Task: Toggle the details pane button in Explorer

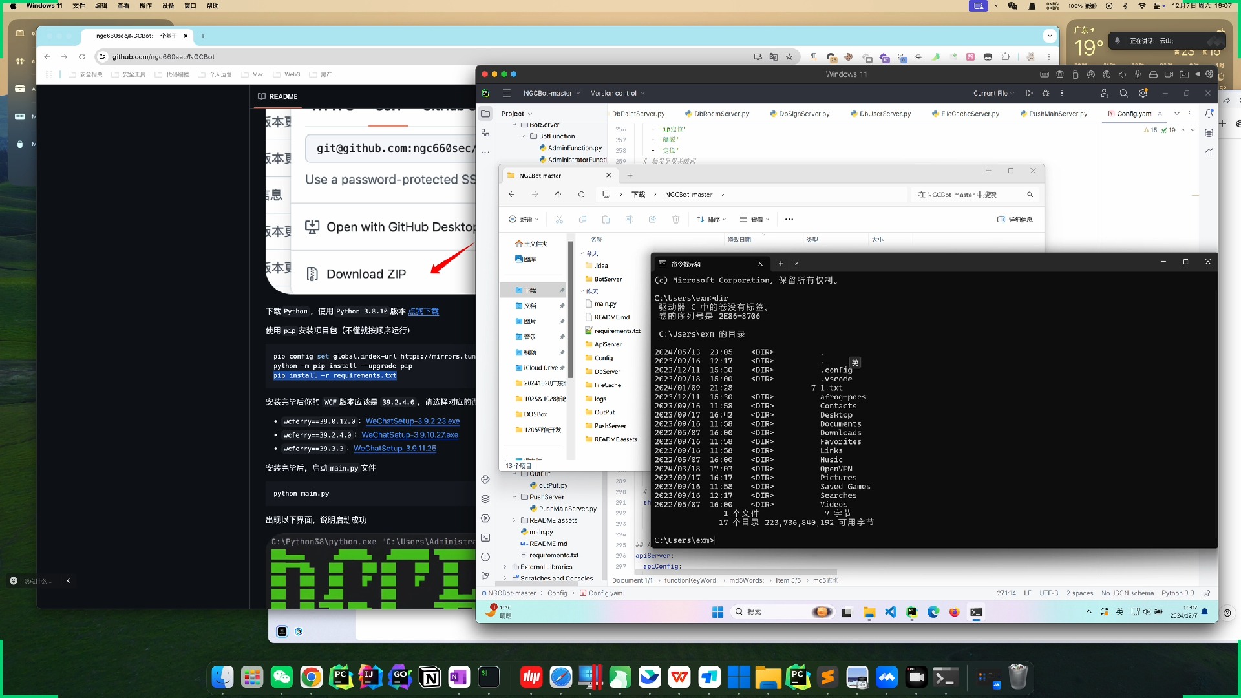Action: (1015, 220)
